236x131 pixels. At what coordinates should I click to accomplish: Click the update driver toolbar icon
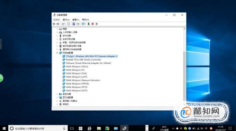click(x=89, y=24)
